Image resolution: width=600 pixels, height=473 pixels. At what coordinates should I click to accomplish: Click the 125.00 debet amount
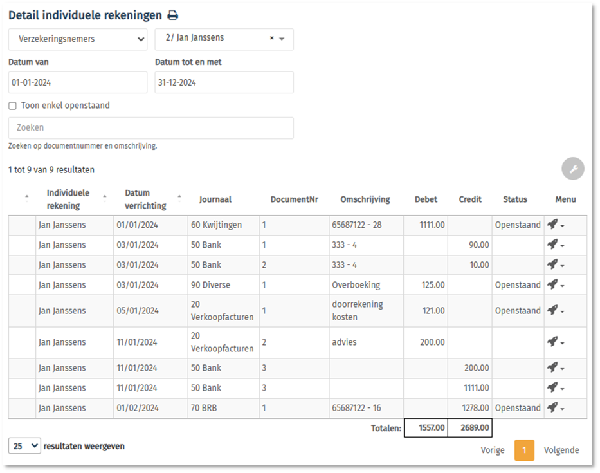pyautogui.click(x=433, y=285)
